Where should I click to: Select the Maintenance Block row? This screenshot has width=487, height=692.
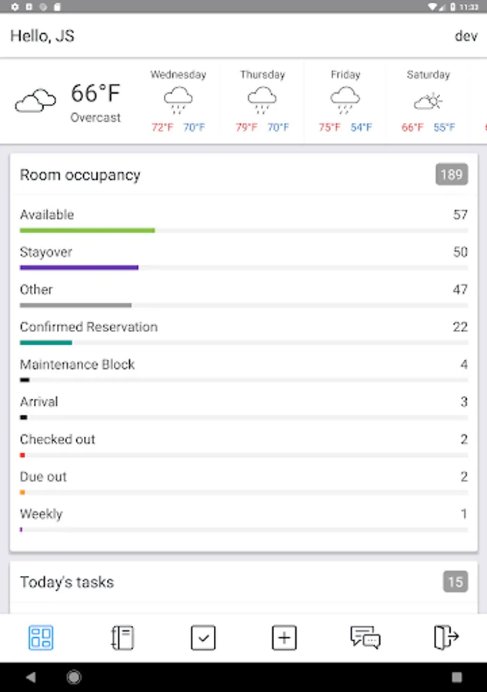243,365
